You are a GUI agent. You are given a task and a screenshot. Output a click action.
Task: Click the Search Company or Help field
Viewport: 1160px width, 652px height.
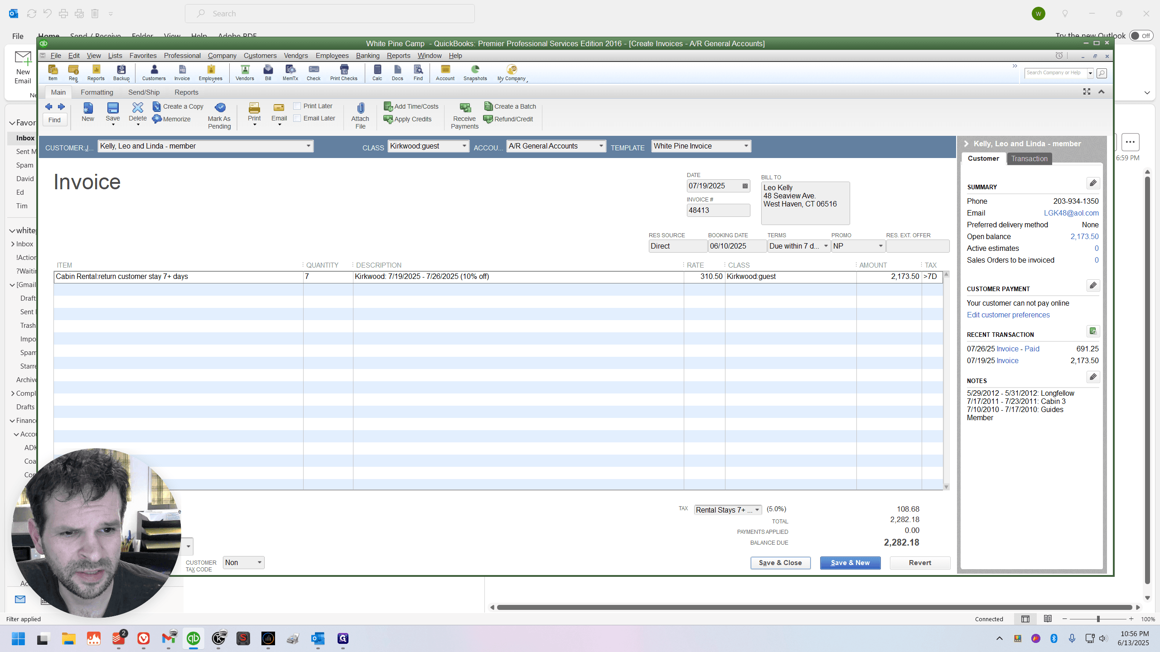(1056, 72)
